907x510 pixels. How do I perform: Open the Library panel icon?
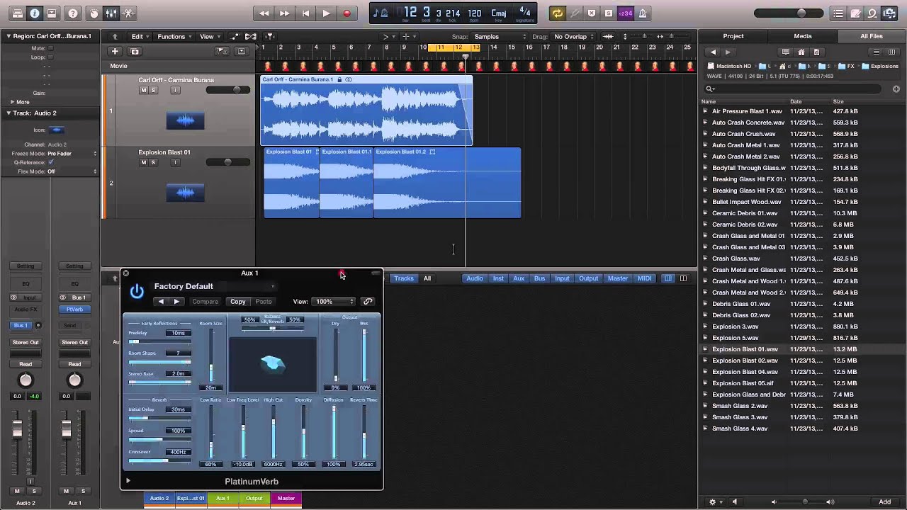(x=18, y=13)
